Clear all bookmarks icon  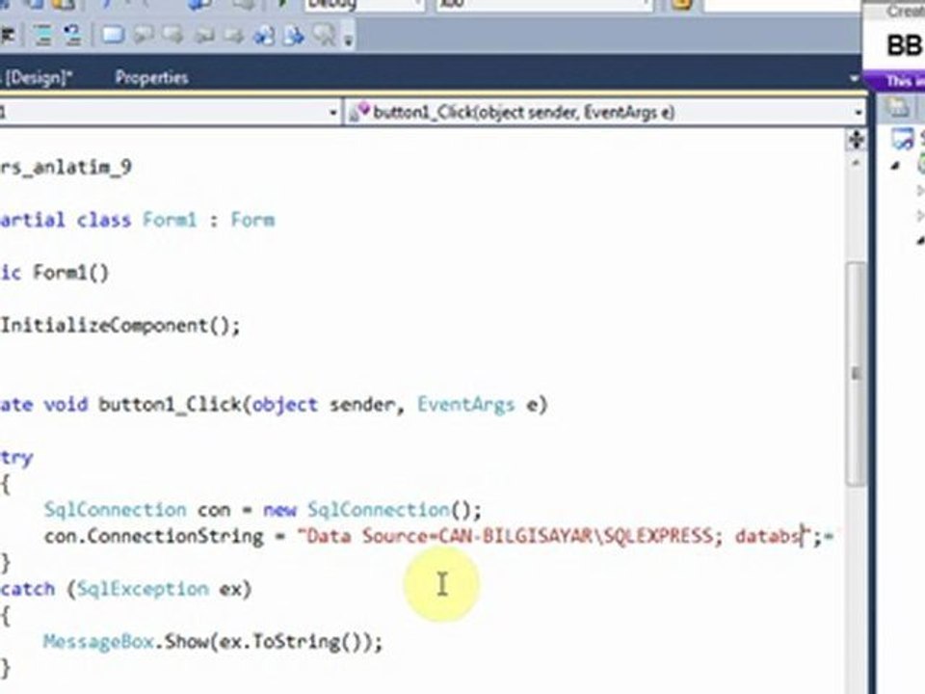click(x=324, y=36)
